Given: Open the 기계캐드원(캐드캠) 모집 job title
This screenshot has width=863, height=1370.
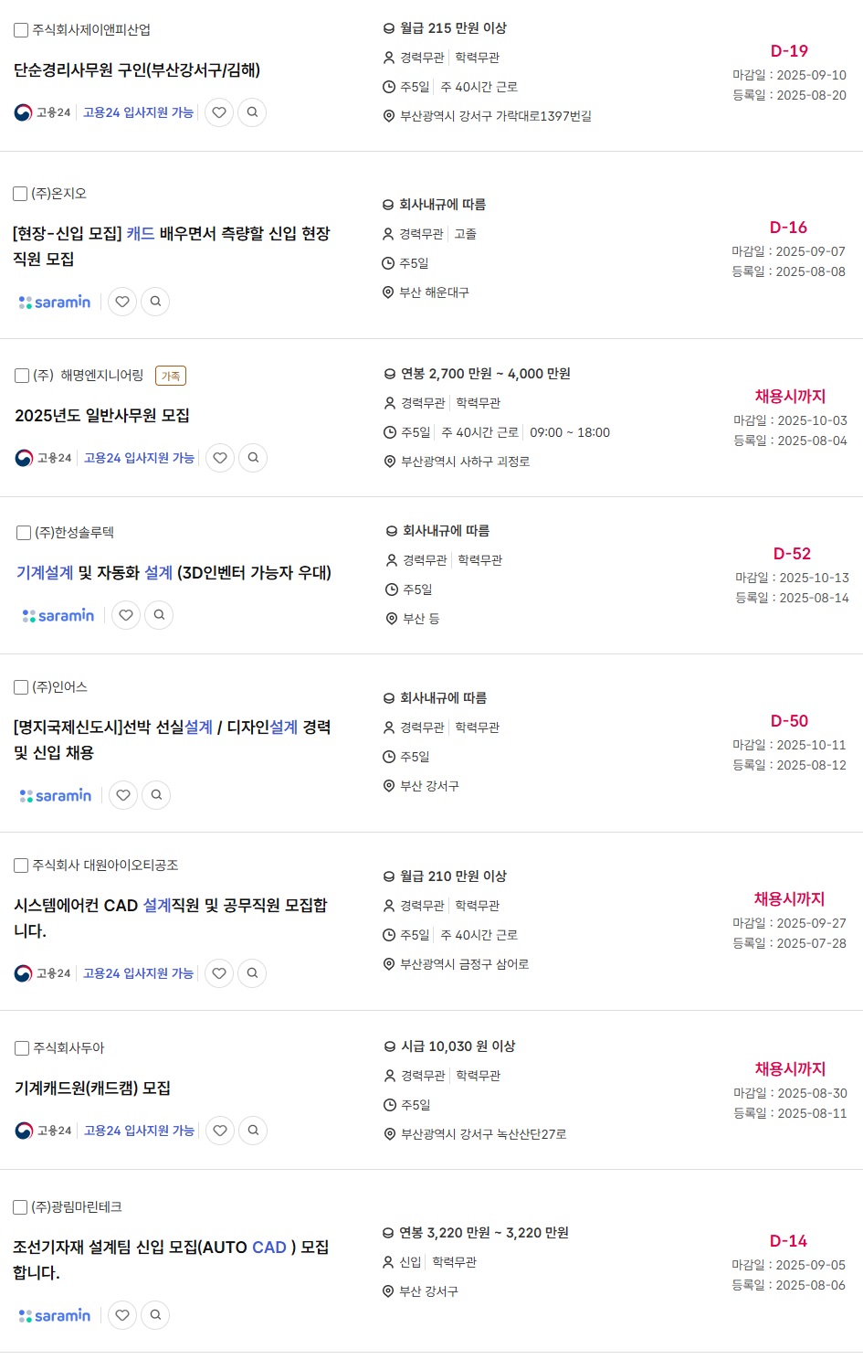Looking at the screenshot, I should pos(92,1089).
